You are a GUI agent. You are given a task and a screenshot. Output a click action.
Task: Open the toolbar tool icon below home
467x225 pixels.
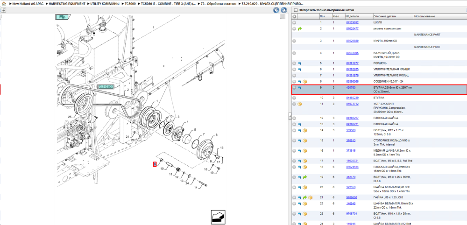point(4,10)
